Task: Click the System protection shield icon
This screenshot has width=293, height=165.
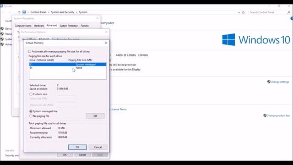Action: coord(2,39)
